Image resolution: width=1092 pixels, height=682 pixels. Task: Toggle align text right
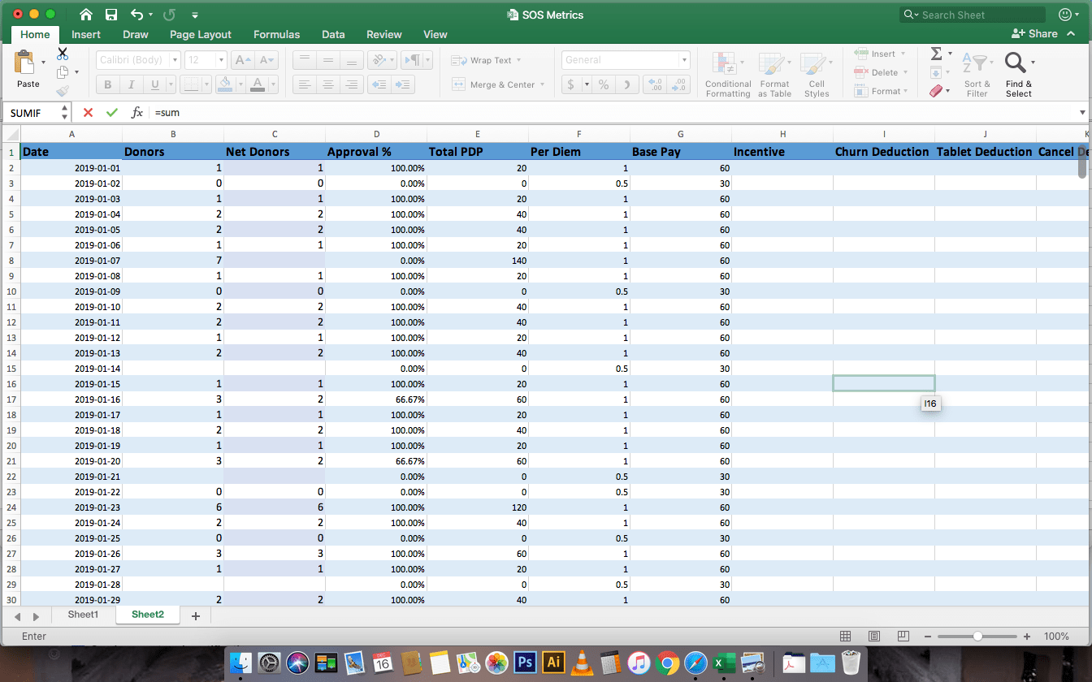(352, 84)
